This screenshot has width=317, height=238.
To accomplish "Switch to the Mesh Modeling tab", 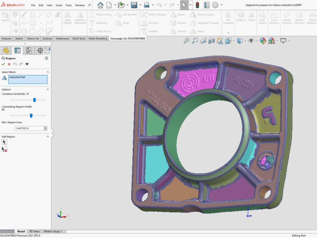I will (x=98, y=38).
